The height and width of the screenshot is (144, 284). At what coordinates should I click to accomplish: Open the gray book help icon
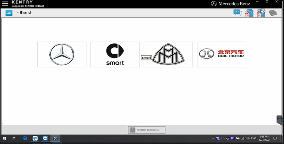(273, 13)
